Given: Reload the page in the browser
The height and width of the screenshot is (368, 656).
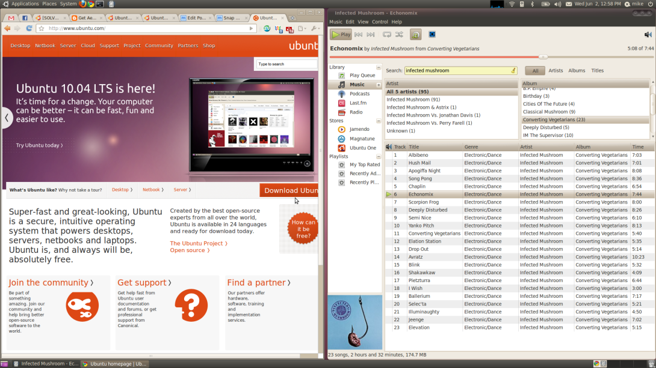Looking at the screenshot, I should click(29, 28).
